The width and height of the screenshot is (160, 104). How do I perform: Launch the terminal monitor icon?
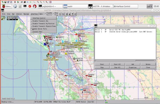tap(25, 6)
